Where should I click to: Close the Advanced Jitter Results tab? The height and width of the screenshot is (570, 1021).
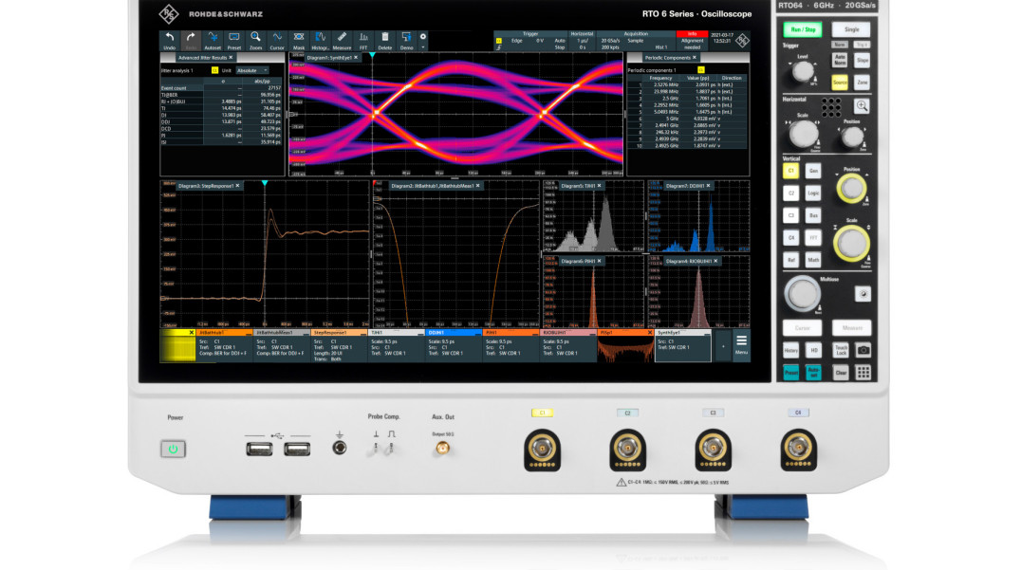point(231,57)
